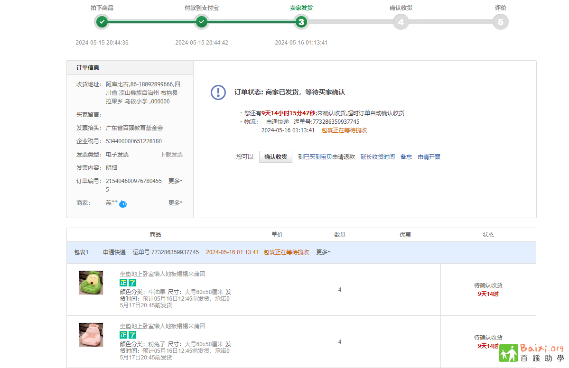Click 到已买到宝贝申请退款 link
This screenshot has width=569, height=368.
tap(326, 157)
